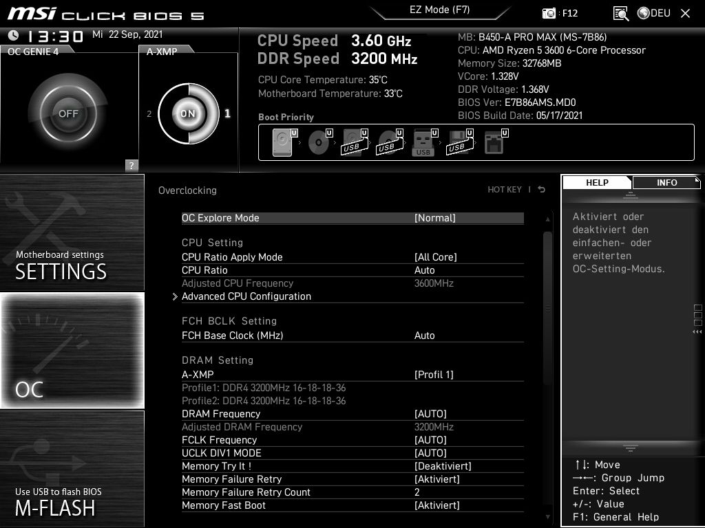Viewport: 705px width, 528px height.
Task: Select the hard drive in Boot Priority
Action: pos(281,142)
